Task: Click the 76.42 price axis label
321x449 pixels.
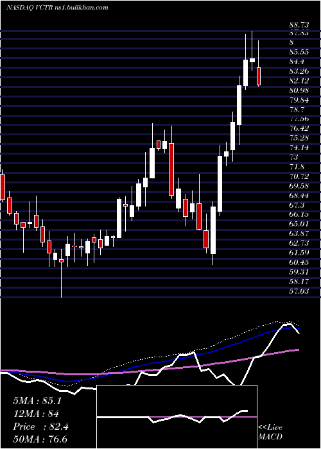Action: tap(299, 128)
